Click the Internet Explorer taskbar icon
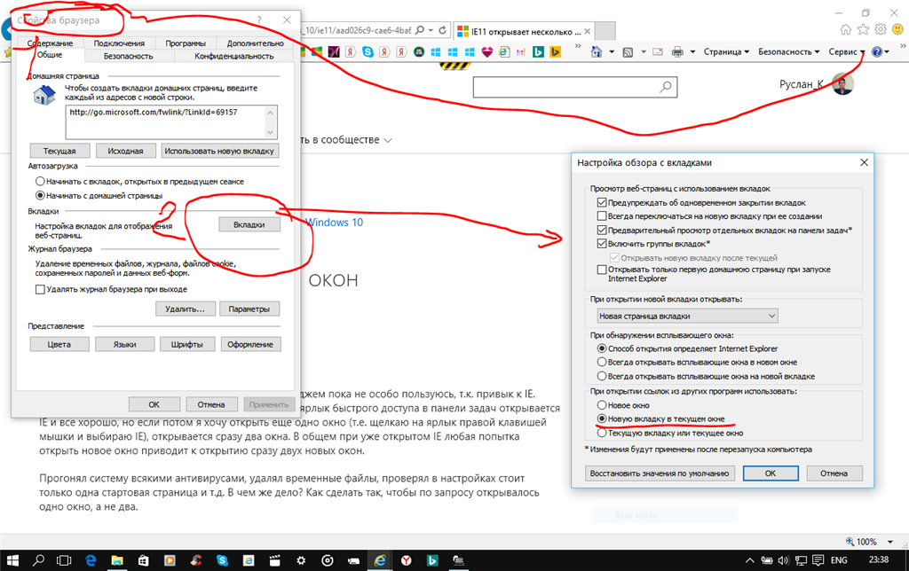Image resolution: width=909 pixels, height=571 pixels. [x=380, y=560]
